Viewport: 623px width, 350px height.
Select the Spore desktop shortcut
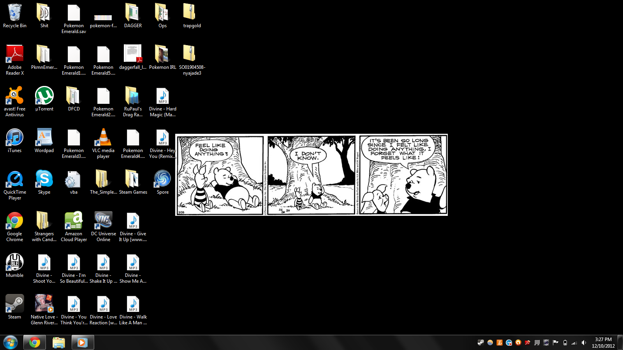pyautogui.click(x=163, y=182)
